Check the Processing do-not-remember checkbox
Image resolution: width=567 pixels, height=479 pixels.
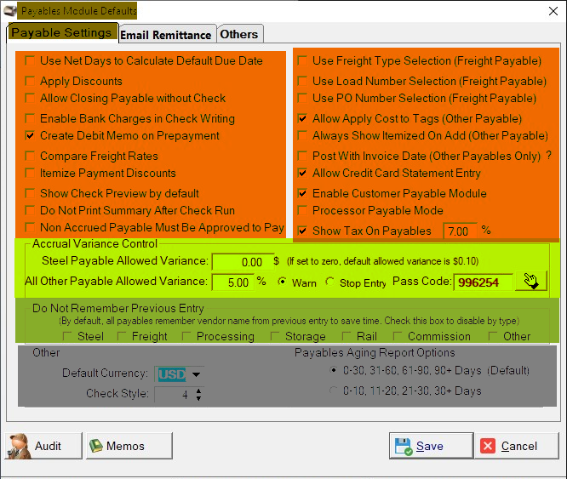coord(186,336)
